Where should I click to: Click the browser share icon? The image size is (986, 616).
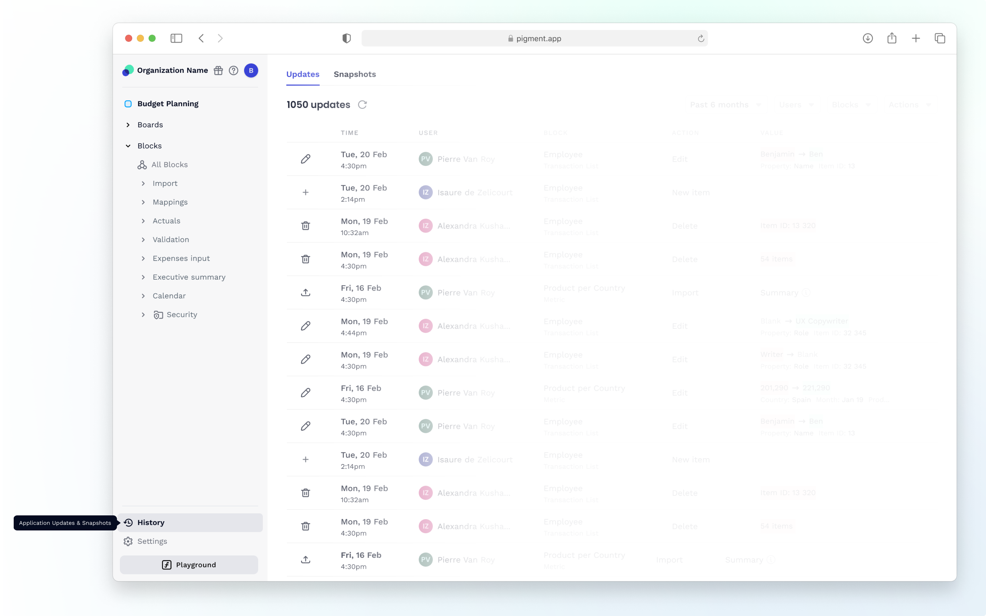[892, 38]
